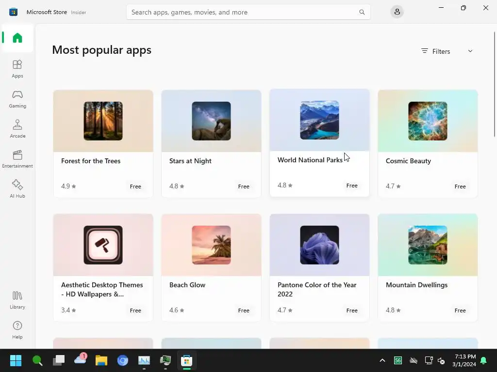This screenshot has width=497, height=372.
Task: Open the cloud app with notification badge
Action: coord(80,360)
